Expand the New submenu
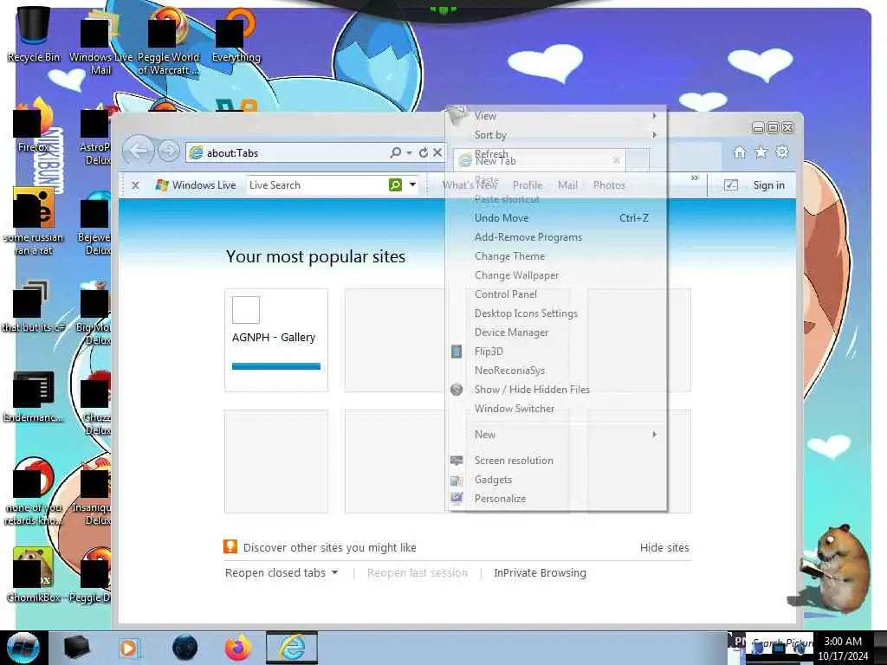 556,435
